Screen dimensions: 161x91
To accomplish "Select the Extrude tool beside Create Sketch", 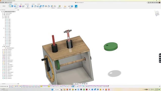I will click(12, 6).
